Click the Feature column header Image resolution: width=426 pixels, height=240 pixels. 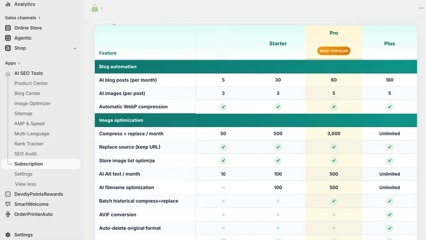tap(108, 53)
